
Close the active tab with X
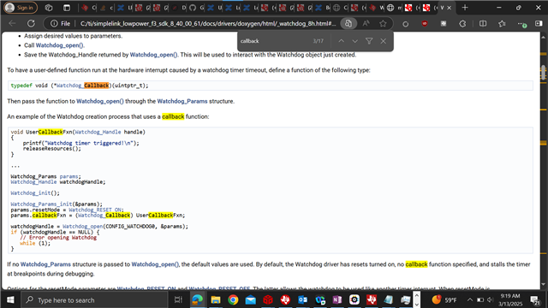(449, 8)
